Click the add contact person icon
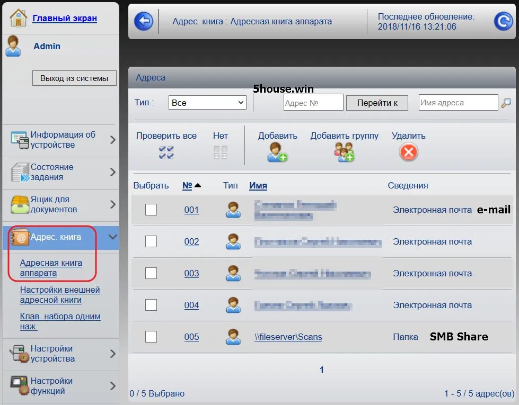The image size is (519, 405). (x=277, y=152)
